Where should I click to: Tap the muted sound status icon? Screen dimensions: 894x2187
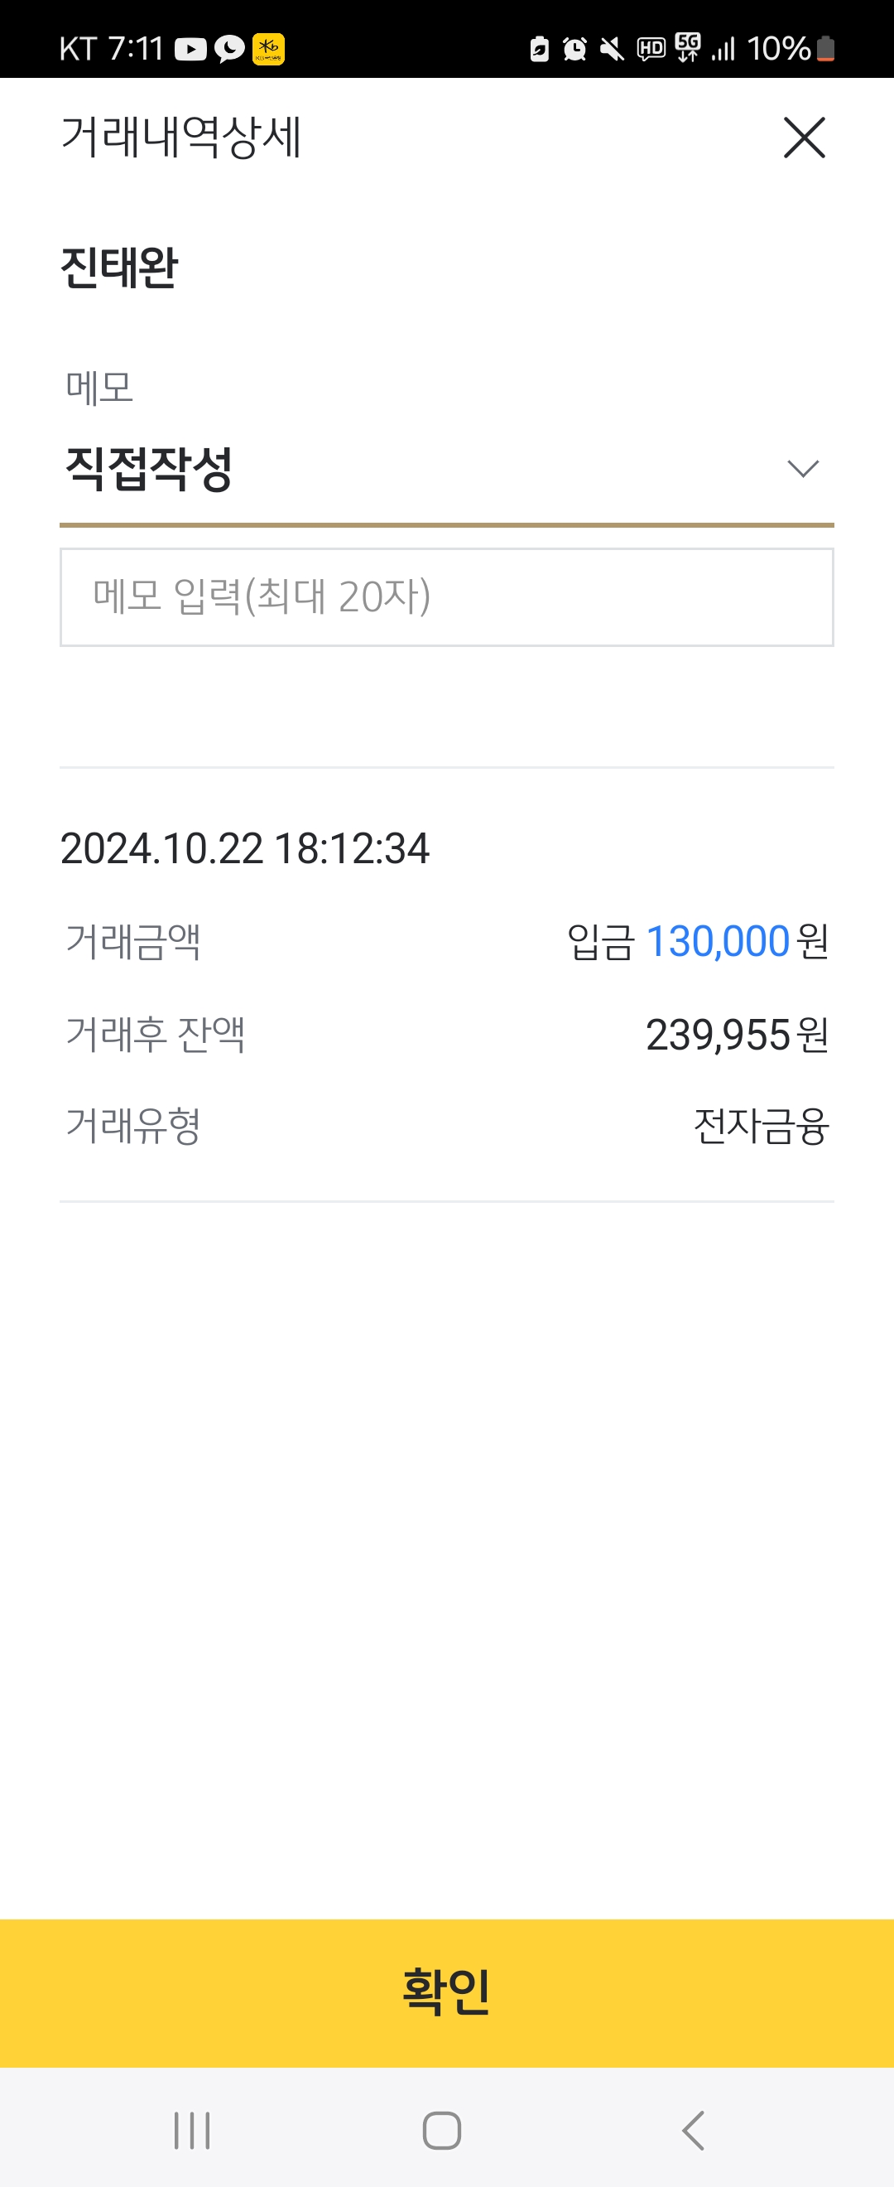point(612,49)
